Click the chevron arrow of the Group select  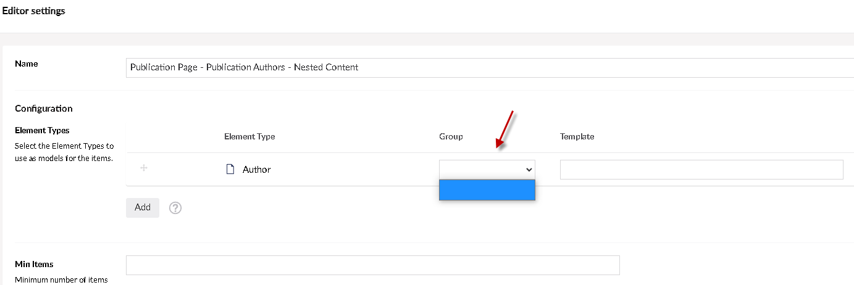(x=528, y=170)
